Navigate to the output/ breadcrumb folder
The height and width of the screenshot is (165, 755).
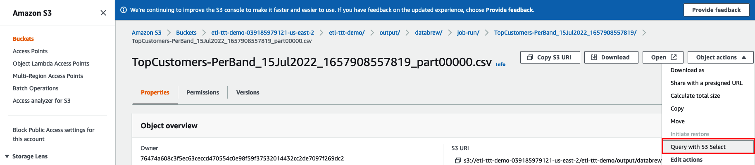[390, 33]
